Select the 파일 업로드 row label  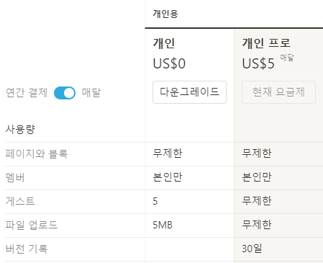click(x=32, y=226)
